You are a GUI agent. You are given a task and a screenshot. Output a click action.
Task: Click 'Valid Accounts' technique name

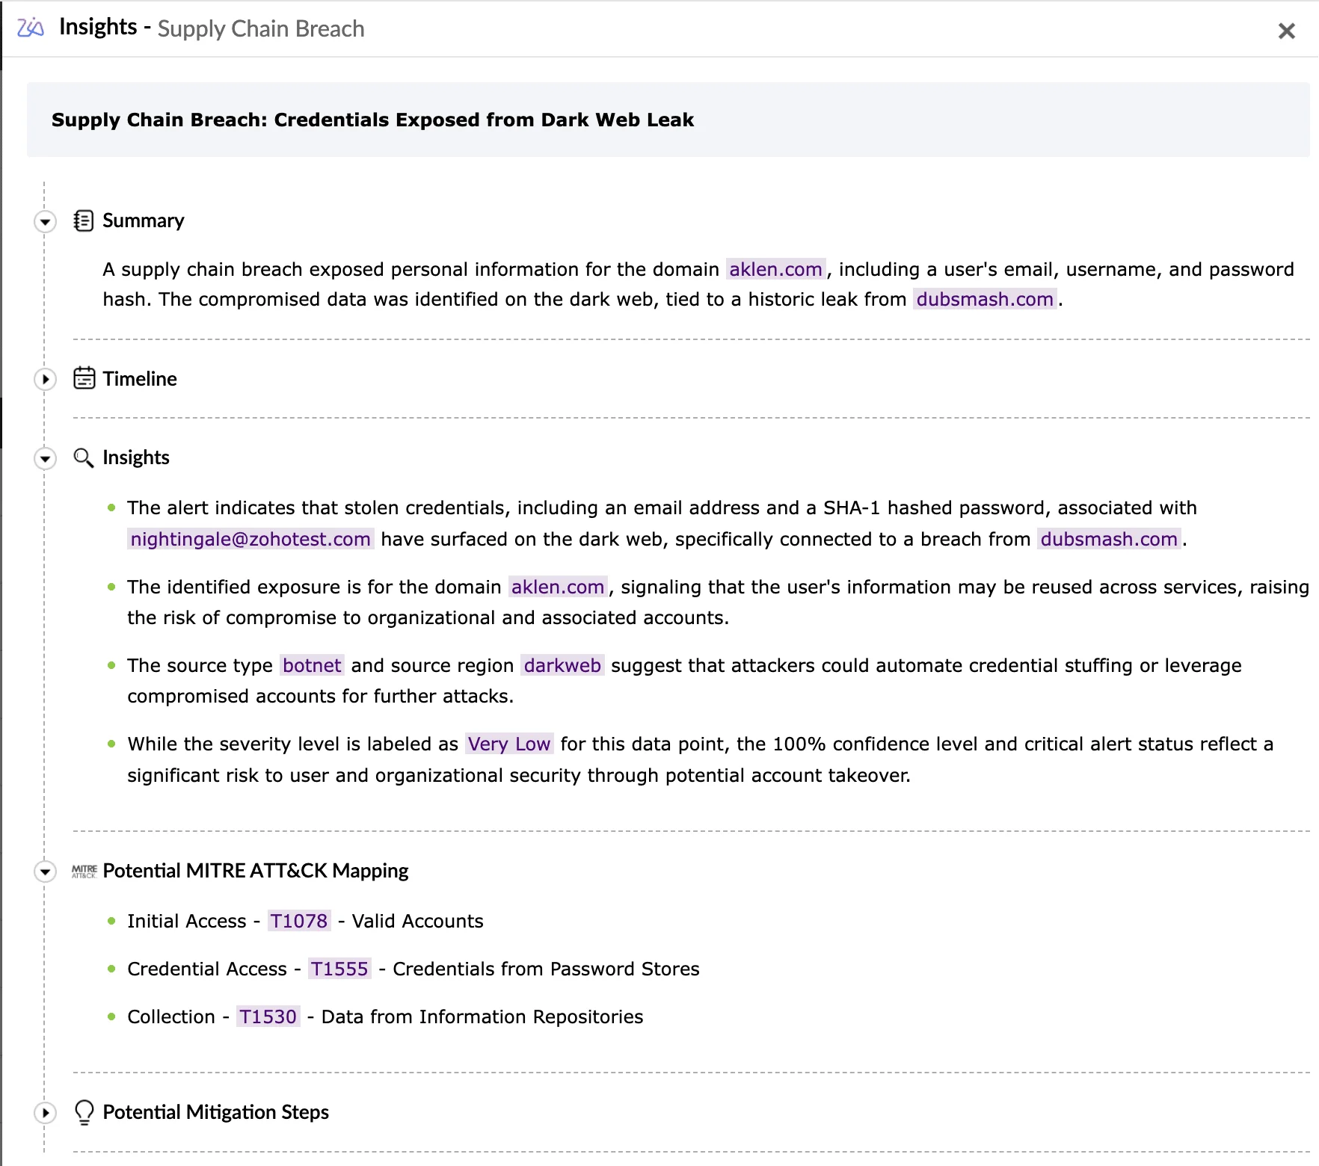[x=418, y=921]
